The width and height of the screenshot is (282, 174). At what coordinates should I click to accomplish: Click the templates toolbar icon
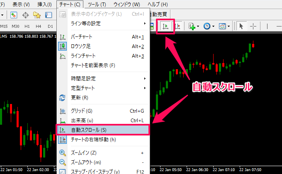tap(222, 26)
